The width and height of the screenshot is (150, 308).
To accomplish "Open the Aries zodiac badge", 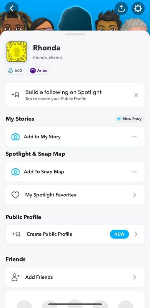I will 39,70.
